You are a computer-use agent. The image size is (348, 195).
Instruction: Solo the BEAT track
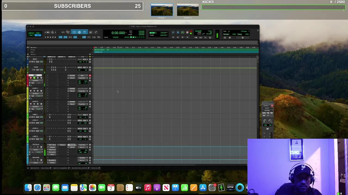click(33, 62)
